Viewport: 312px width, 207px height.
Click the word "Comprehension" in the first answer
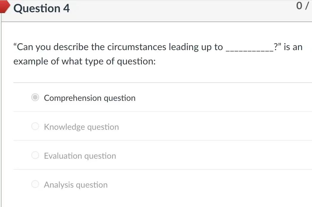(x=73, y=98)
